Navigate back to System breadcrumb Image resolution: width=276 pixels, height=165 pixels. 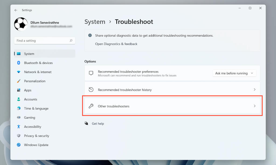pos(95,22)
